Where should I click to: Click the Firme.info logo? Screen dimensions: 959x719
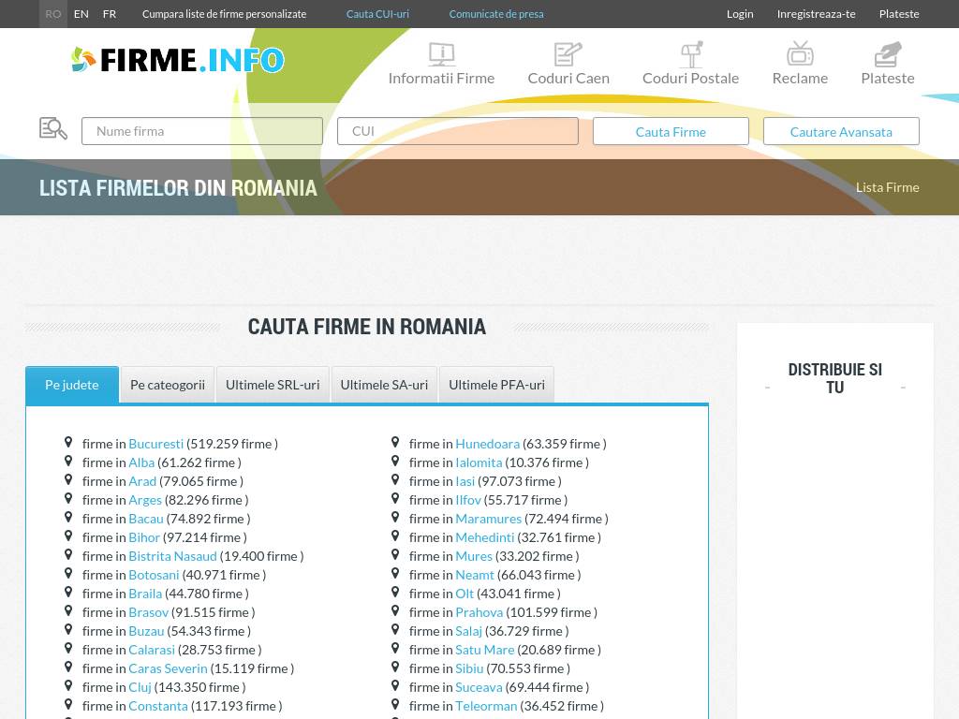tap(178, 60)
